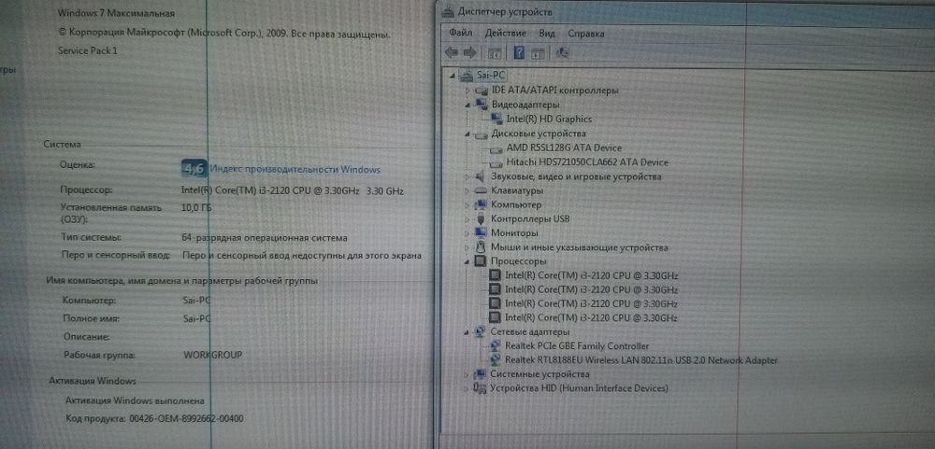935x449 pixels.
Task: Toggle the action pane toolbar icon
Action: click(x=538, y=53)
